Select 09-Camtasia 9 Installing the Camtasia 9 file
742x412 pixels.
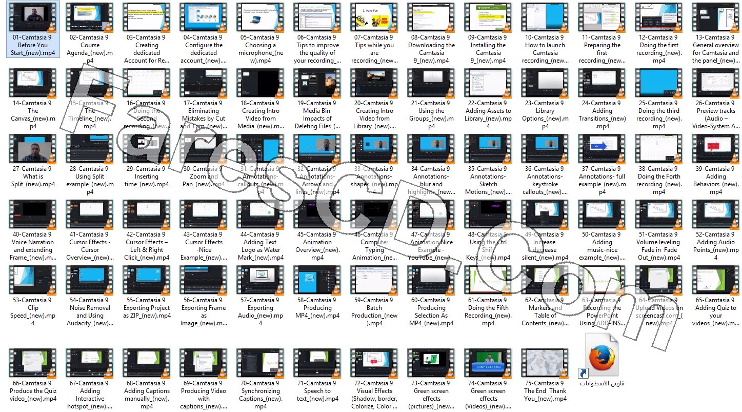click(x=488, y=33)
